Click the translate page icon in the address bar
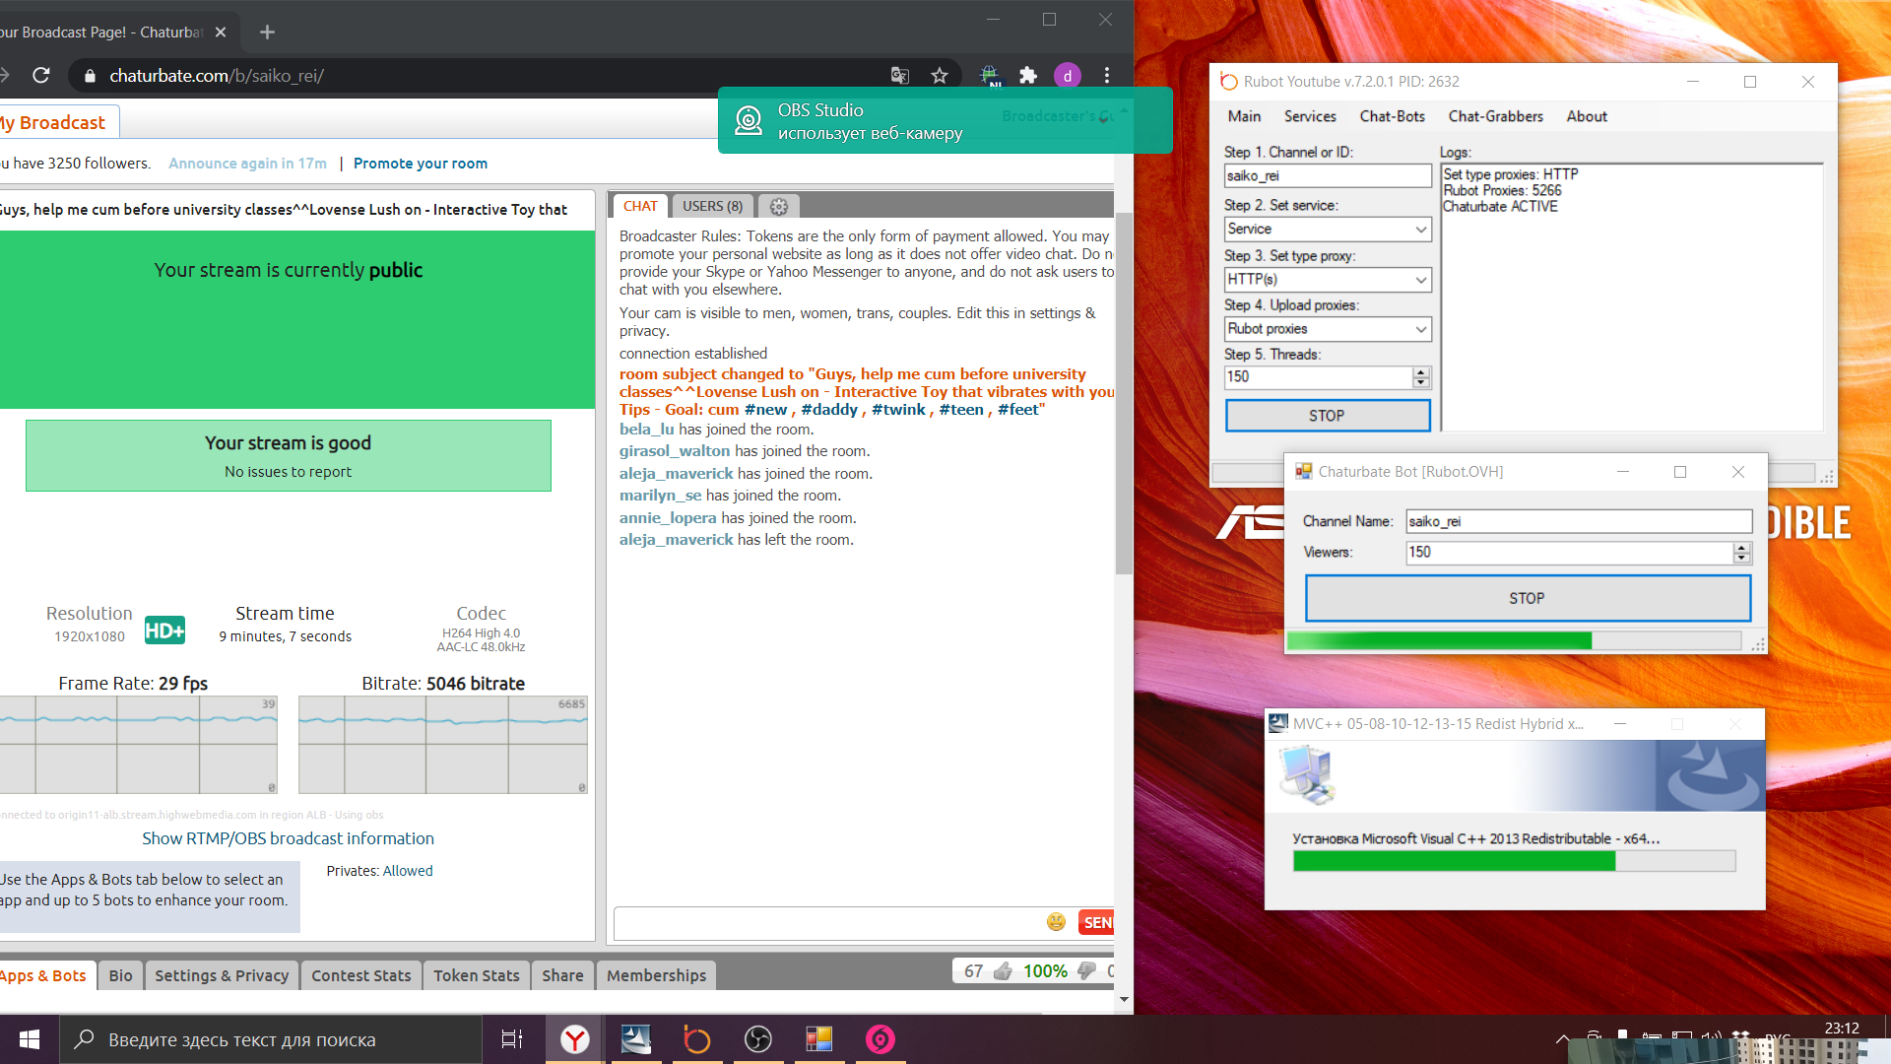The height and width of the screenshot is (1064, 1891). pyautogui.click(x=899, y=75)
